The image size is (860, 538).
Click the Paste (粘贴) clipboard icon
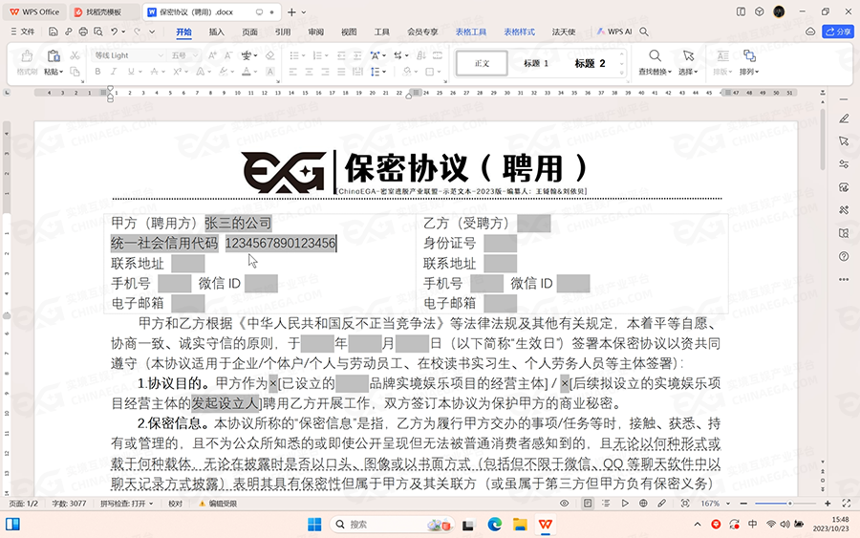[x=52, y=57]
